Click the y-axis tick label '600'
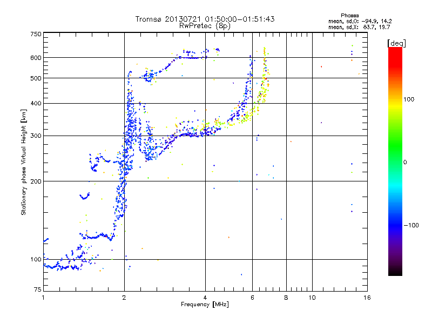The height and width of the screenshot is (324, 432). 36,58
